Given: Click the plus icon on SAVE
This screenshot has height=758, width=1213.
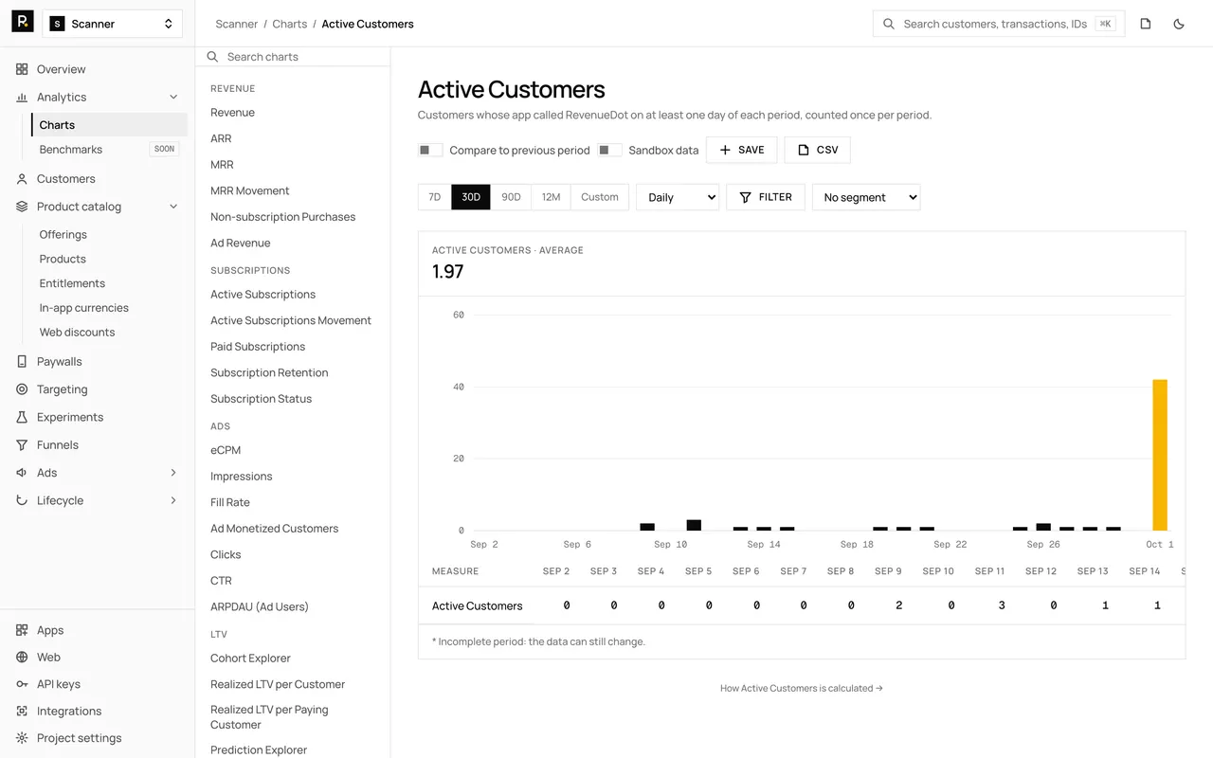Looking at the screenshot, I should coord(725,150).
